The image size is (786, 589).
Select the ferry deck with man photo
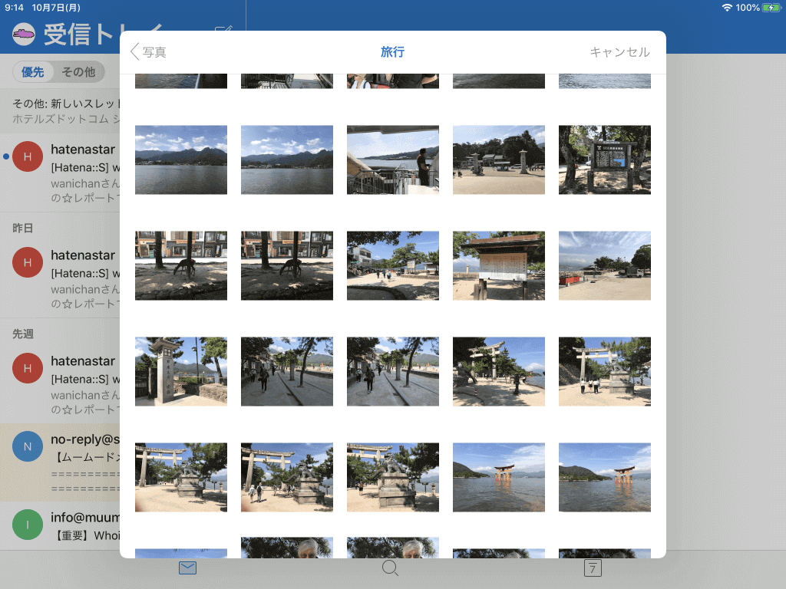click(393, 160)
